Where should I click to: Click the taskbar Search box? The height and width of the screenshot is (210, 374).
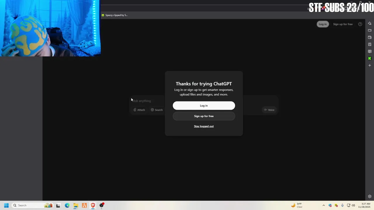[x=32, y=205]
